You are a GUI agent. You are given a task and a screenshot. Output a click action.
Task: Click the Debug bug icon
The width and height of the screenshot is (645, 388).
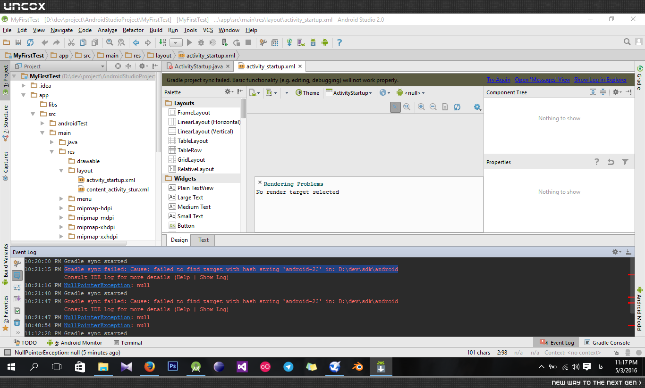pos(201,42)
